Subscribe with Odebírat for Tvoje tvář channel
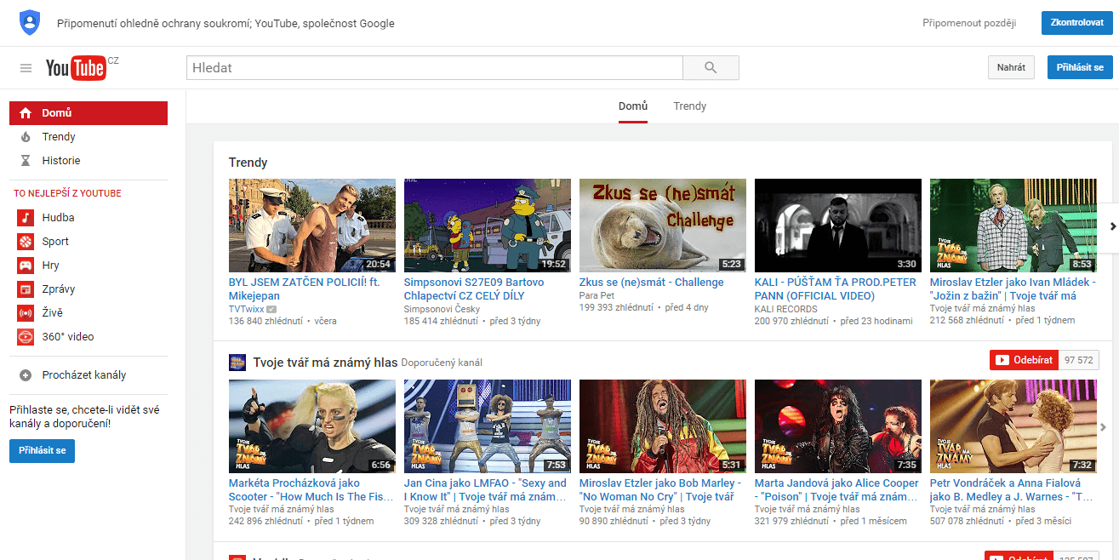 coord(1024,361)
